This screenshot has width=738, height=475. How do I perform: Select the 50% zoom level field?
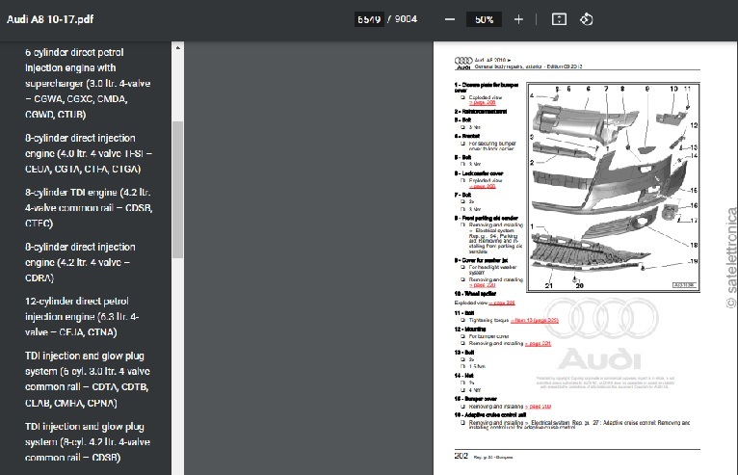click(484, 19)
